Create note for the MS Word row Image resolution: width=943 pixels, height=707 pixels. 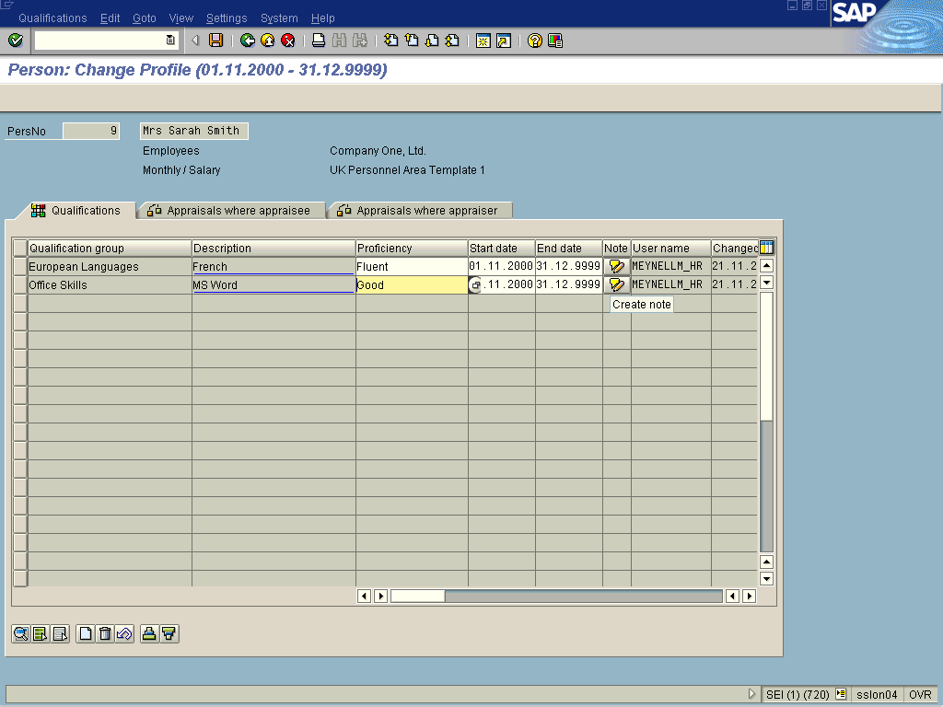[616, 284]
